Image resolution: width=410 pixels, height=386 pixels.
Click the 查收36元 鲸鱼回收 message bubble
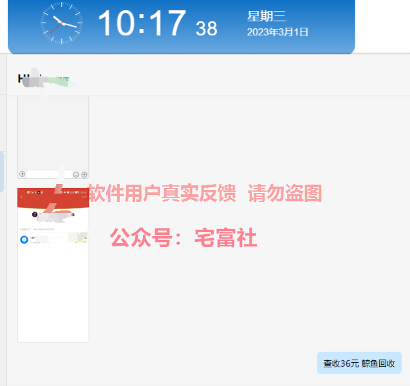[359, 363]
